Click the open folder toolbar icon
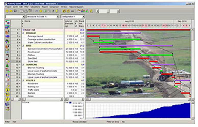Screen dimensions: 198x127 [11, 11]
